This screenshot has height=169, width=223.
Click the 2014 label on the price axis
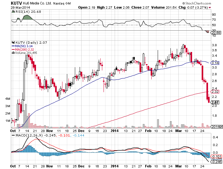[114, 131]
